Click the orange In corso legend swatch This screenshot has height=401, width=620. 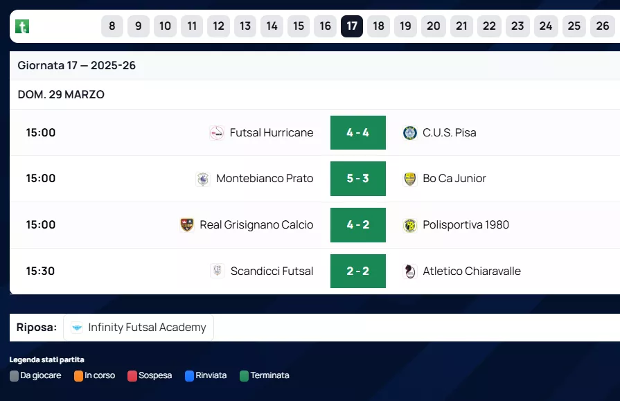[x=79, y=376]
